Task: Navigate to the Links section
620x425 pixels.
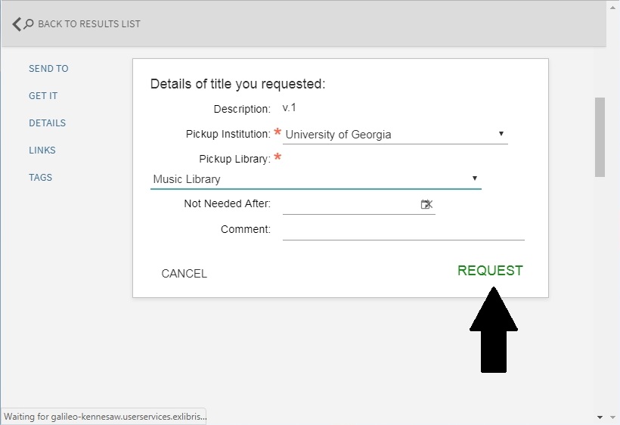Action: [x=42, y=150]
